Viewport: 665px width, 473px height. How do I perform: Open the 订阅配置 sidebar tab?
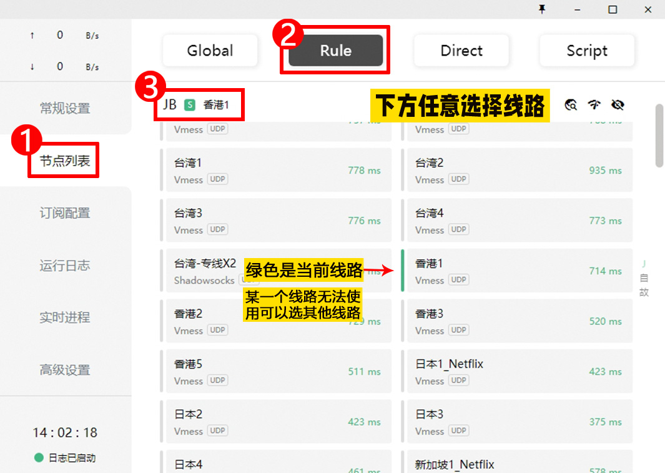pyautogui.click(x=65, y=213)
